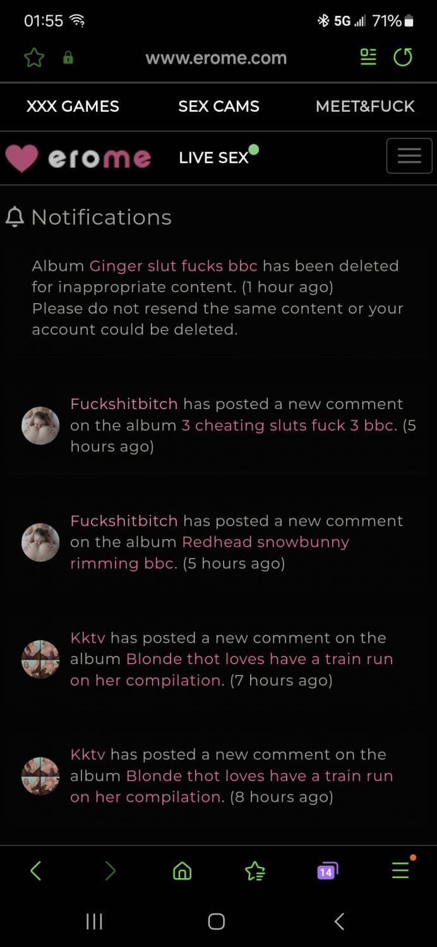The width and height of the screenshot is (437, 947).
Task: Open the hamburger menu beside the logo
Action: pos(409,155)
